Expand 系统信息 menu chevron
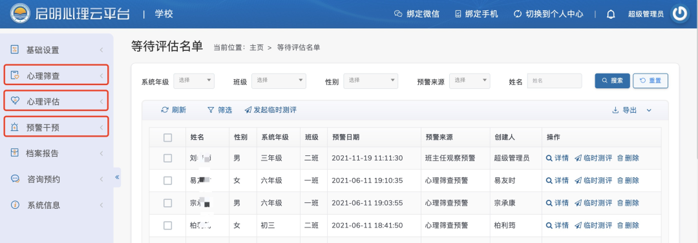The image size is (698, 243). (101, 205)
